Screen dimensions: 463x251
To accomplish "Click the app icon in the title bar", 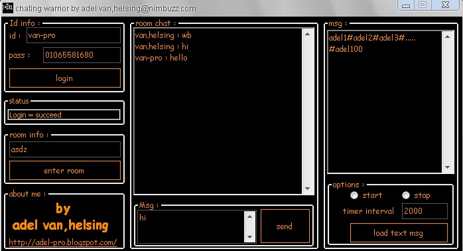I will click(x=7, y=8).
